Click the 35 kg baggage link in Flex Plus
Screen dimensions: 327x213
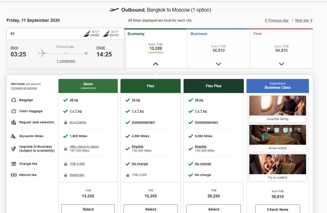[x=199, y=100]
